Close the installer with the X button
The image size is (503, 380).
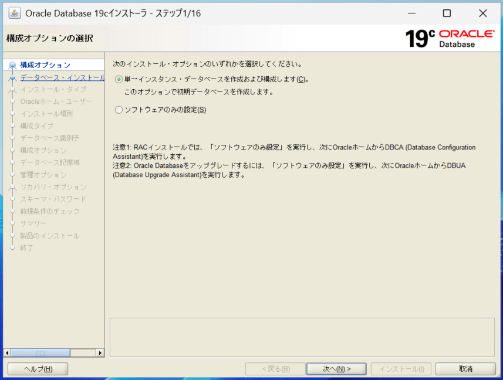[x=482, y=13]
